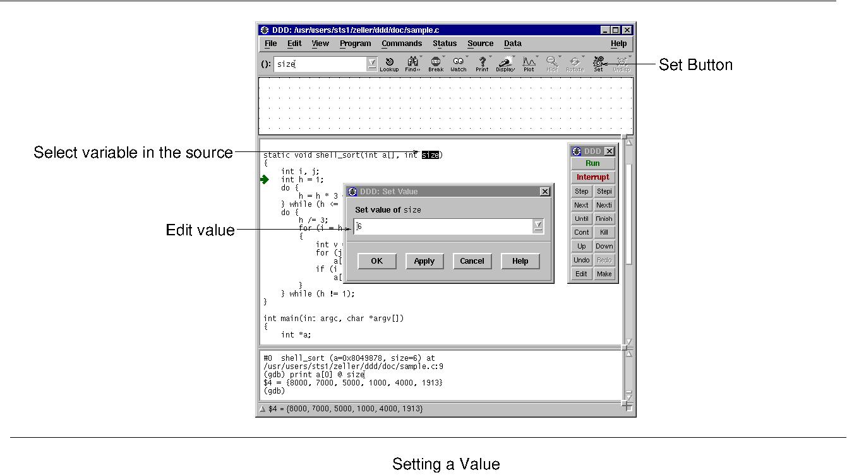This screenshot has width=847, height=475.
Task: Click the green Run button
Action: [593, 163]
